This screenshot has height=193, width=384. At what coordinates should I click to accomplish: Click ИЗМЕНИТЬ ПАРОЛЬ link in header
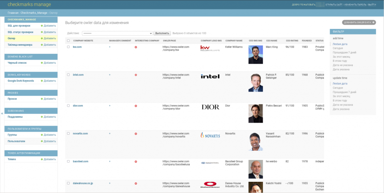[355, 4]
